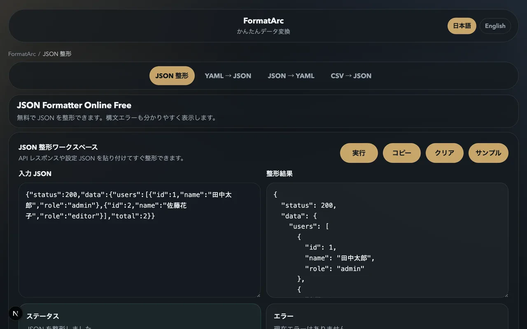Click the コピー button
The width and height of the screenshot is (527, 329).
[x=402, y=153]
